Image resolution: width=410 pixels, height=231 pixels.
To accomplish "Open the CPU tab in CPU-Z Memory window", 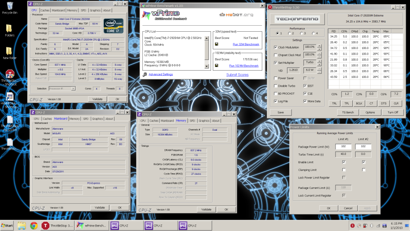I will pyautogui.click(x=143, y=121).
